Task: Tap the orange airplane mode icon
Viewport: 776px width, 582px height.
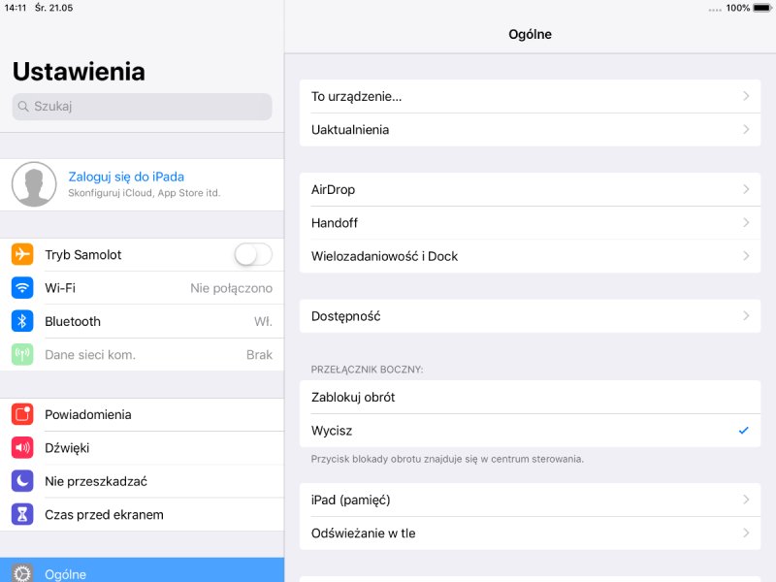Action: (22, 254)
